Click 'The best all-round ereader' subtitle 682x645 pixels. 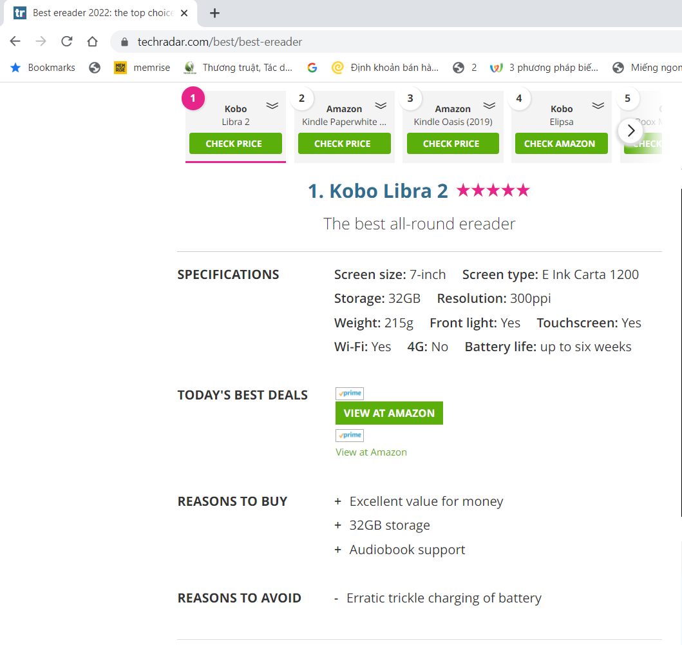point(419,224)
